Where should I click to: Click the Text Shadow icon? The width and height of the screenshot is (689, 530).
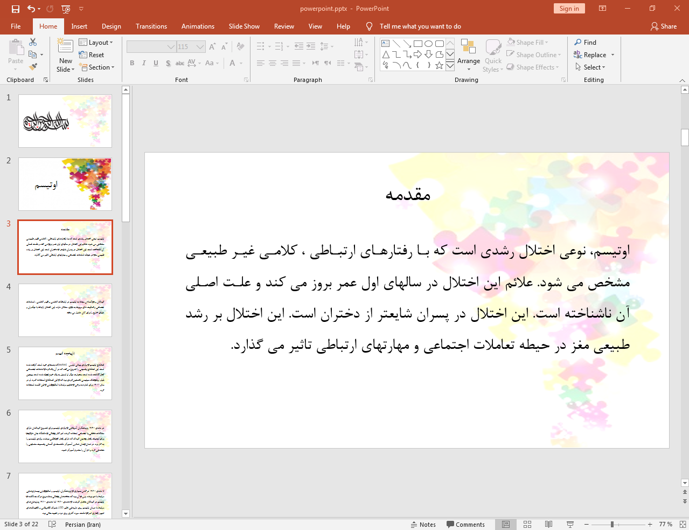[168, 63]
